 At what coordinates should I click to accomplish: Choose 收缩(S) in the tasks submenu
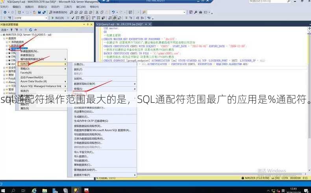pyautogui.click(x=78, y=89)
